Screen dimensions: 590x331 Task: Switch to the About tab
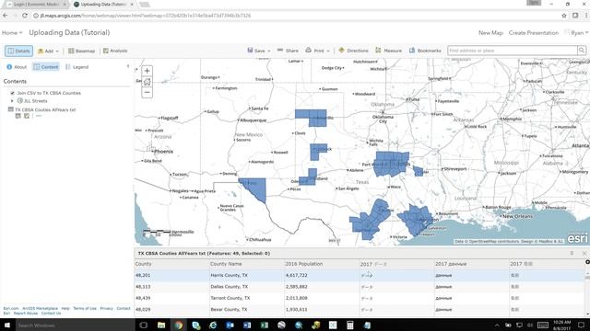tap(17, 67)
